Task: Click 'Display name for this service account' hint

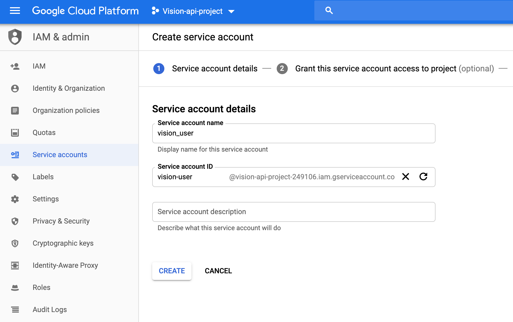Action: (x=213, y=149)
